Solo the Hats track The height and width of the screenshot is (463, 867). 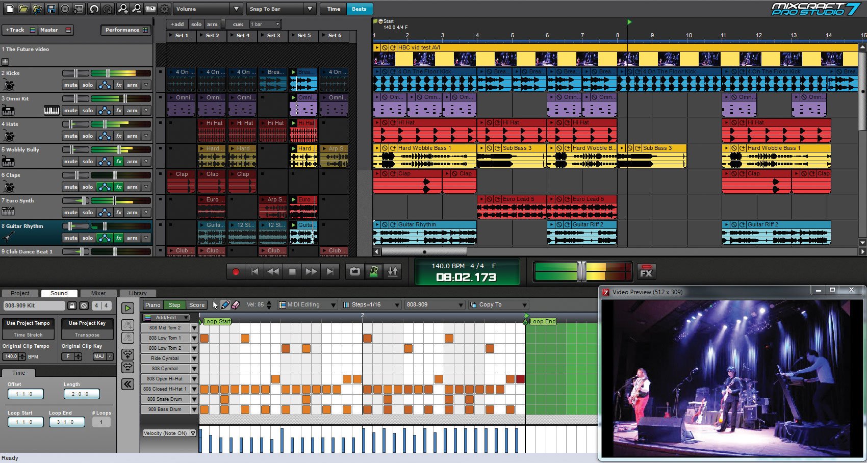(87, 136)
